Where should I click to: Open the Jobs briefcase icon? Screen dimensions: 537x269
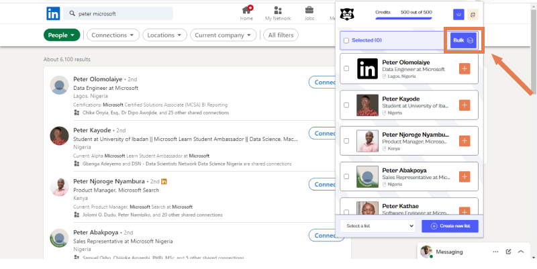(x=309, y=10)
